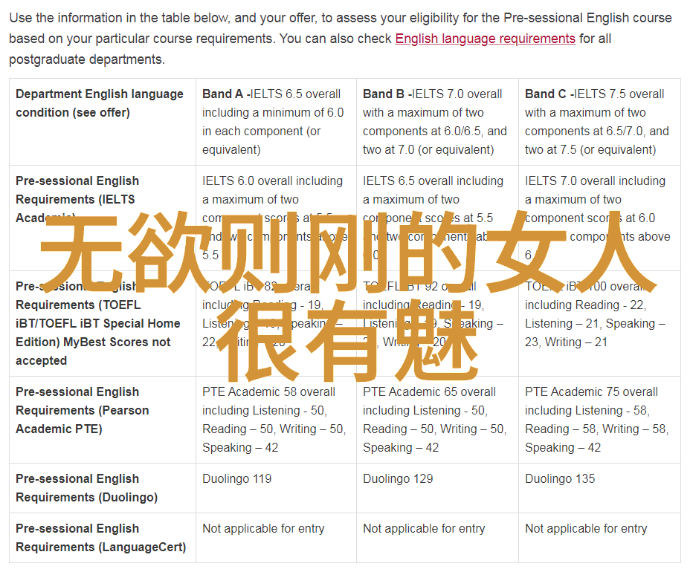Click the 'Pre-sessional English Requirements (Pearson Academic PTE)' row label
693x572 pixels.
coord(103,420)
